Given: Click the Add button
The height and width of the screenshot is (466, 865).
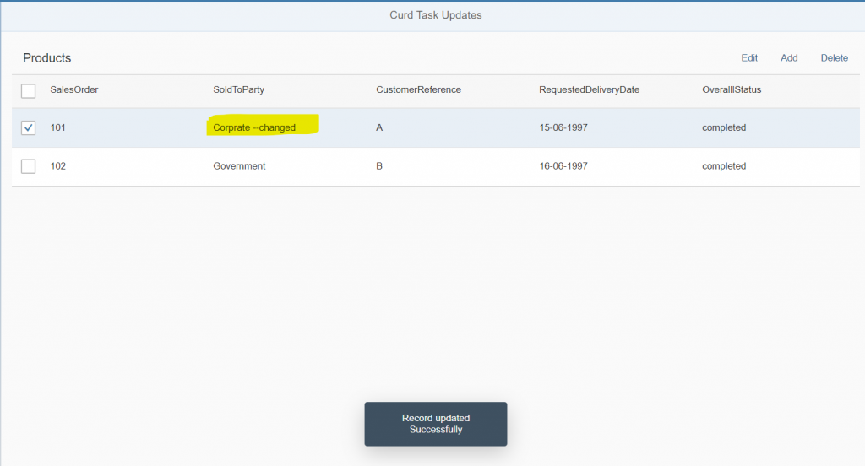Looking at the screenshot, I should pyautogui.click(x=789, y=58).
